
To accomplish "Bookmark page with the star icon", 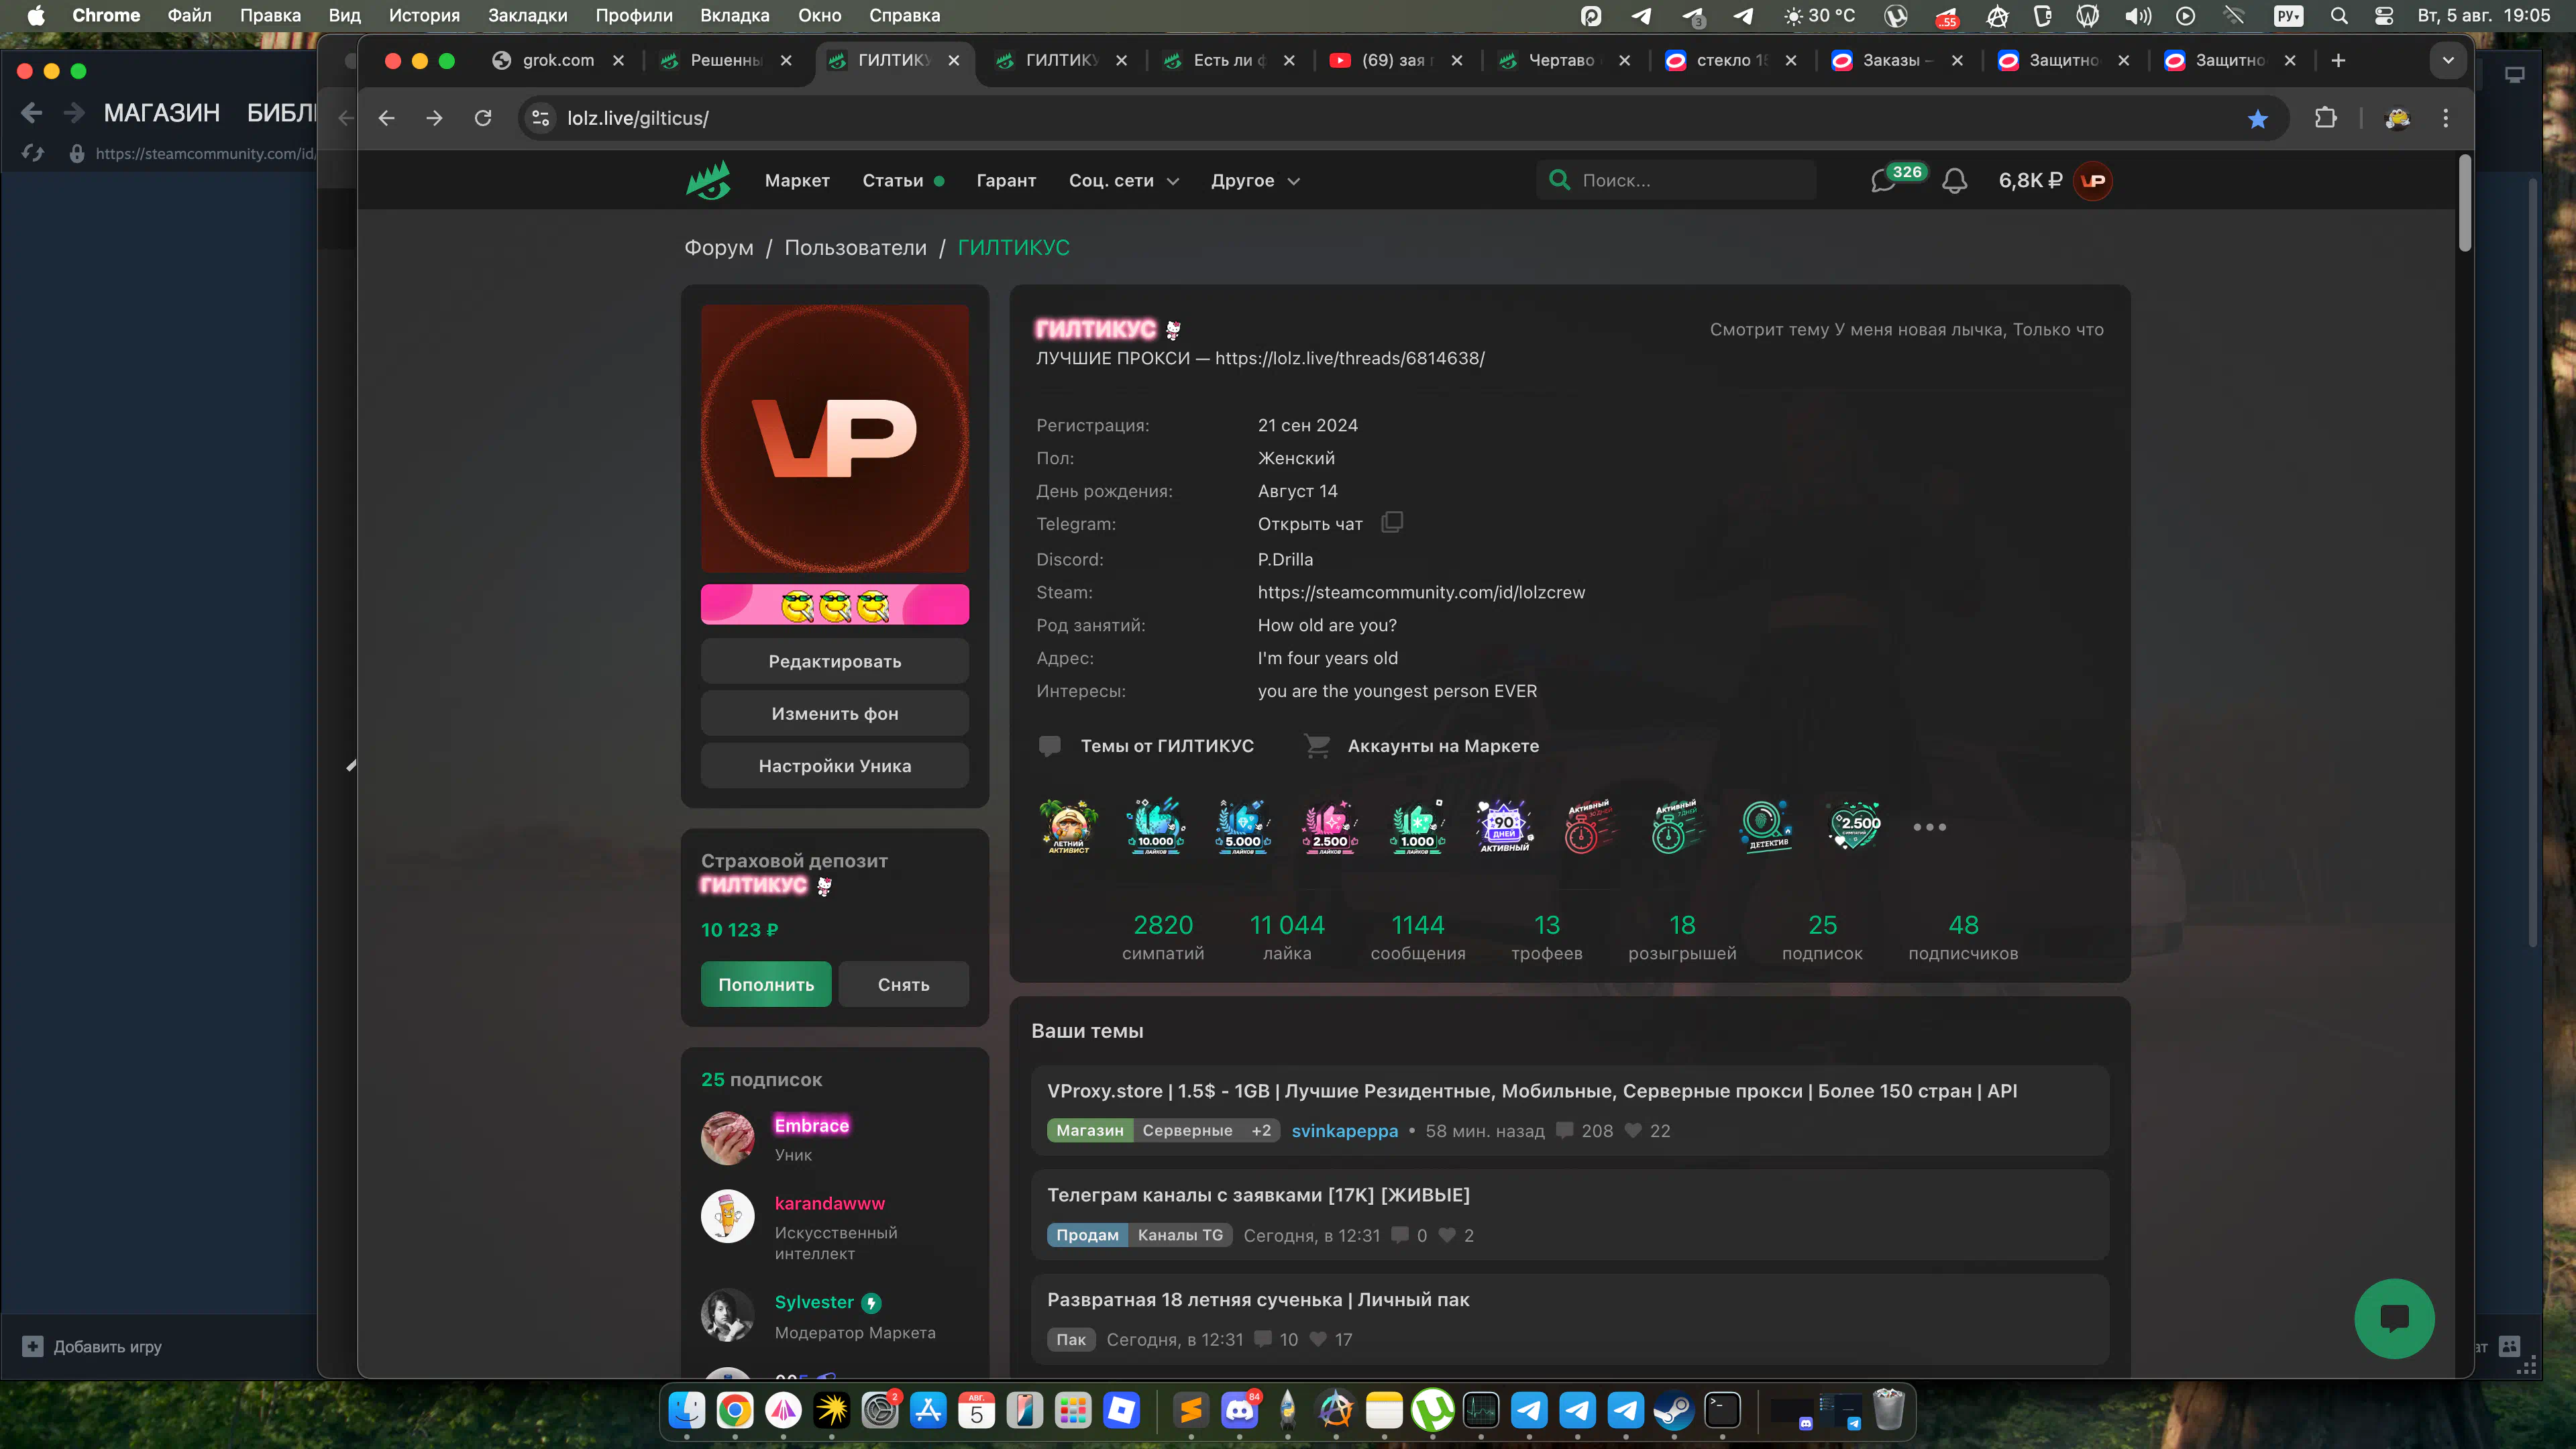I will [2258, 119].
